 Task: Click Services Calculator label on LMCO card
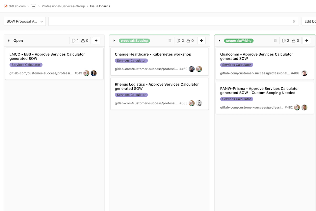[26, 65]
